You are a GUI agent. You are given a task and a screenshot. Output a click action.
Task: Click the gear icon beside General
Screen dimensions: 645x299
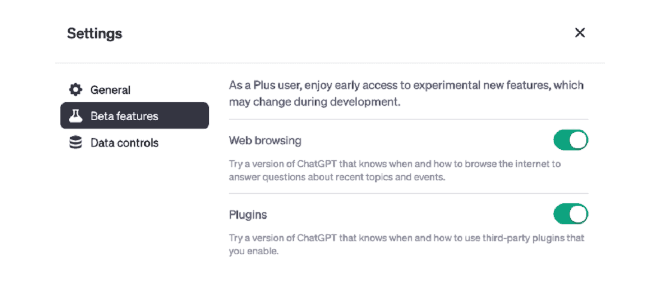pos(75,89)
